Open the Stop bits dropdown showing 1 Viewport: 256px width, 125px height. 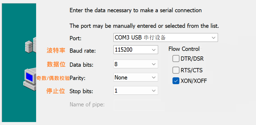pos(136,91)
